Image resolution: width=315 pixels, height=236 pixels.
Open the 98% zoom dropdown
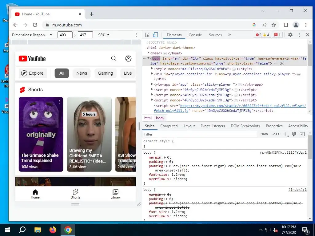[104, 35]
